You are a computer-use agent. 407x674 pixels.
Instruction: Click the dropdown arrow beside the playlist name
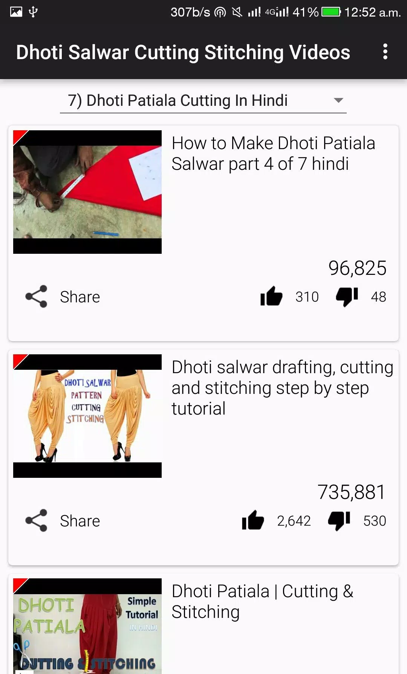(338, 101)
